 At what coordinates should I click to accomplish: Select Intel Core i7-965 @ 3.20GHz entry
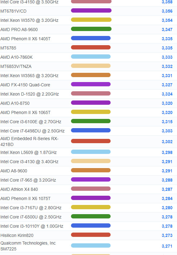[28, 180]
